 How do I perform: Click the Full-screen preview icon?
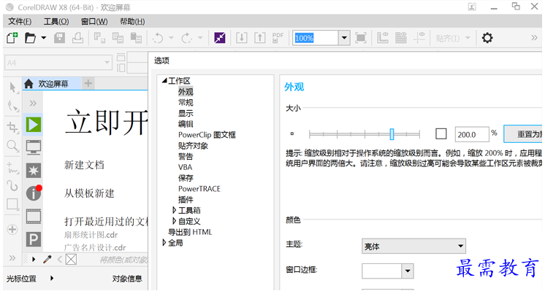tap(361, 38)
